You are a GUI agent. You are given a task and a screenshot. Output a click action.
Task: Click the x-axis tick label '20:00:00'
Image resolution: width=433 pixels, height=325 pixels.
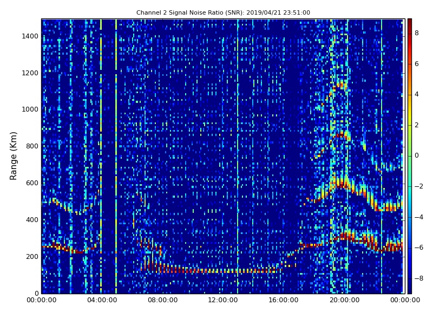pyautogui.click(x=345, y=300)
